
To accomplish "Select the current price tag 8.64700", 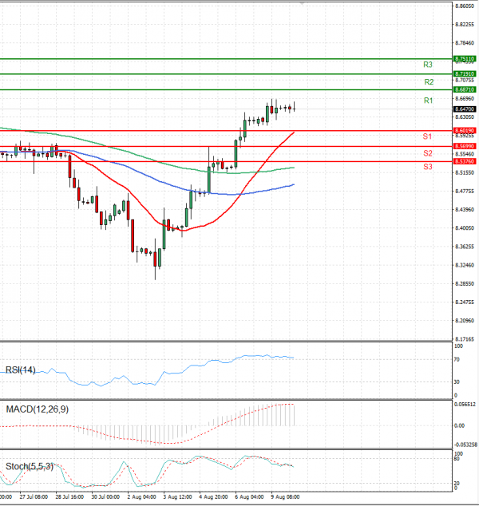I will click(465, 109).
